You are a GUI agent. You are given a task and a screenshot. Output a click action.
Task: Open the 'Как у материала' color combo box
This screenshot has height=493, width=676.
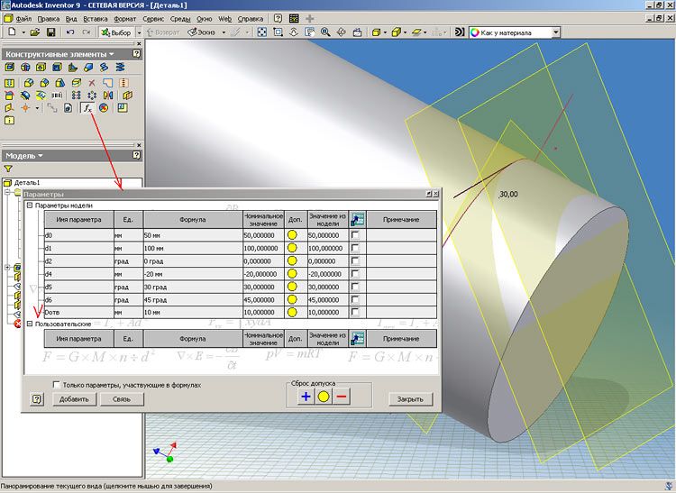coord(556,32)
